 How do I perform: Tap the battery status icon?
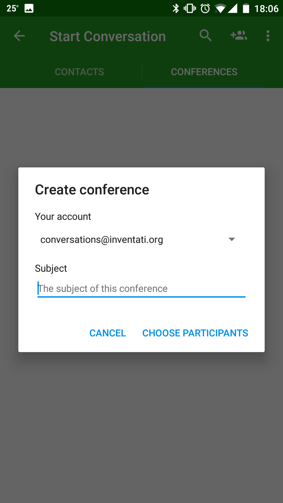tap(246, 8)
